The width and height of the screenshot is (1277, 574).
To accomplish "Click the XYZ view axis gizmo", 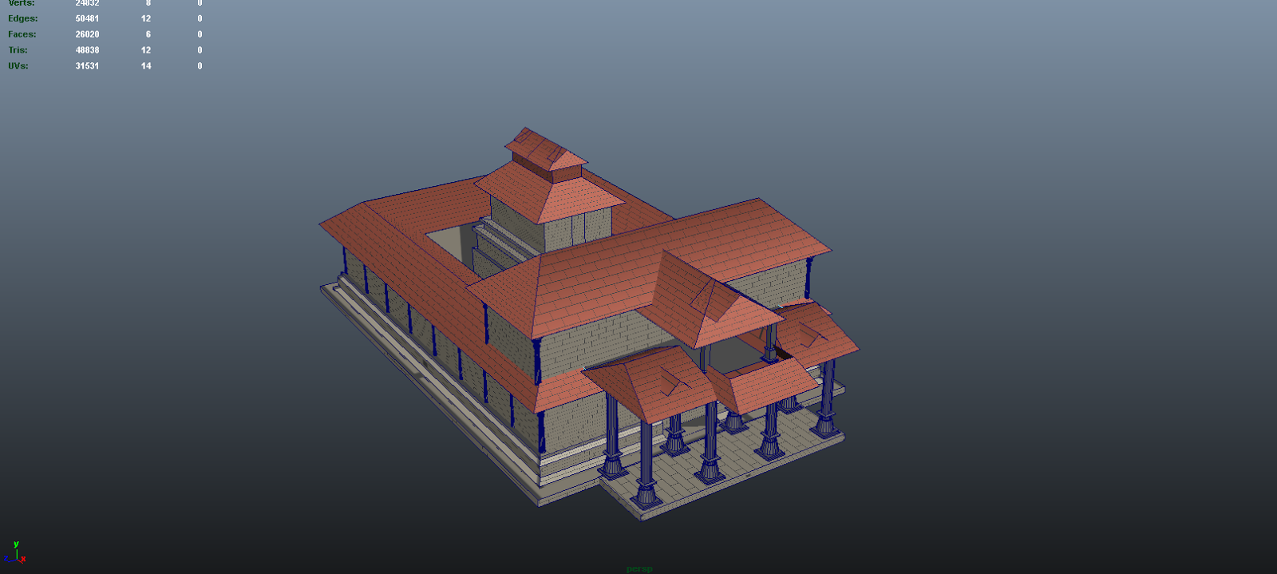I will pyautogui.click(x=15, y=552).
